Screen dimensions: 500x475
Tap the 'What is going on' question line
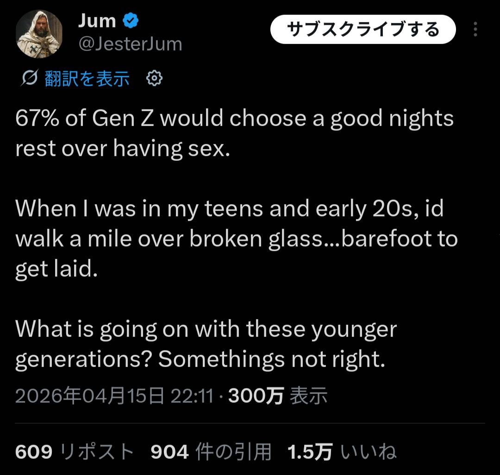206,329
